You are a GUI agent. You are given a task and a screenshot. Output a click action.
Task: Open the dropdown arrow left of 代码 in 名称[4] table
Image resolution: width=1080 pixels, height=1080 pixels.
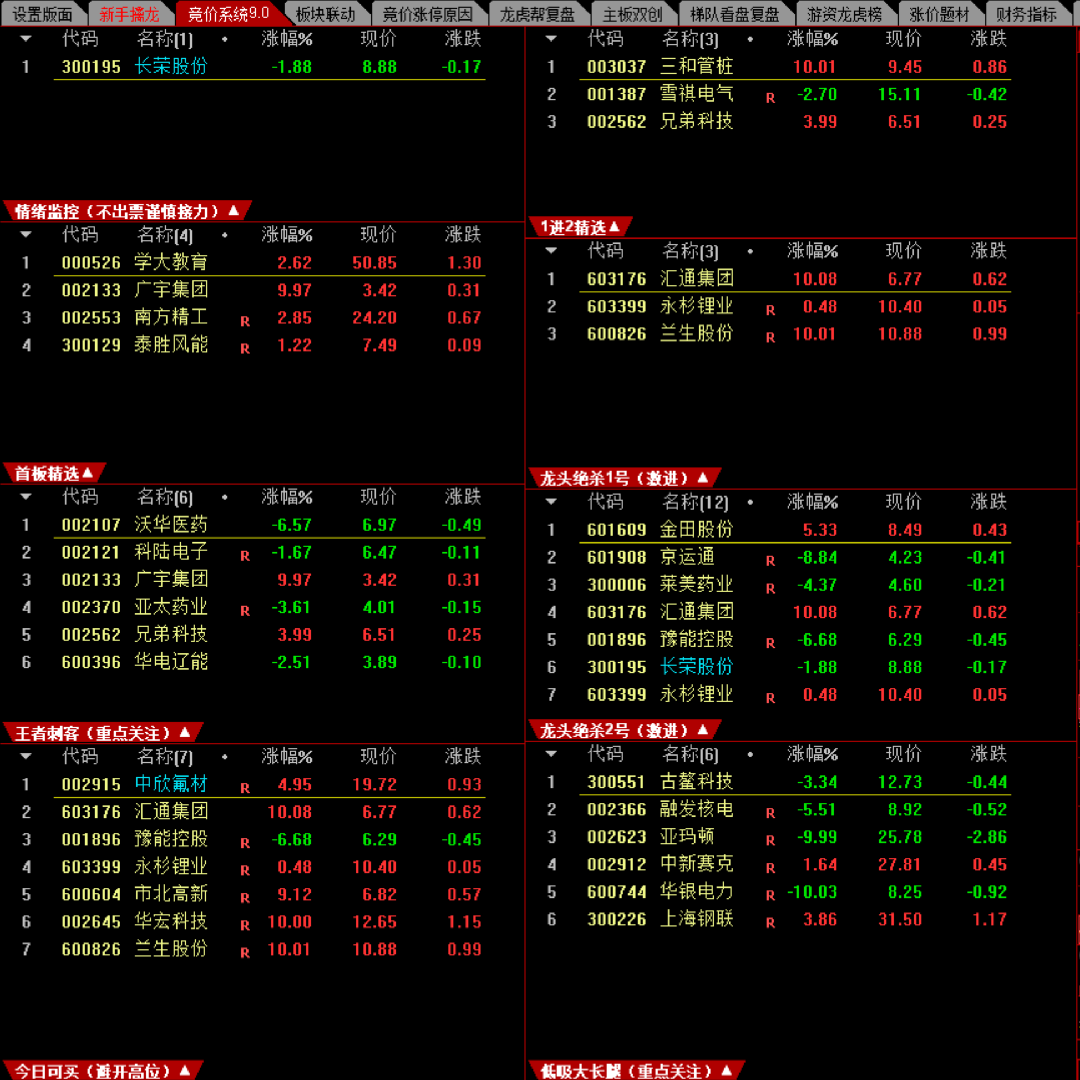(26, 234)
